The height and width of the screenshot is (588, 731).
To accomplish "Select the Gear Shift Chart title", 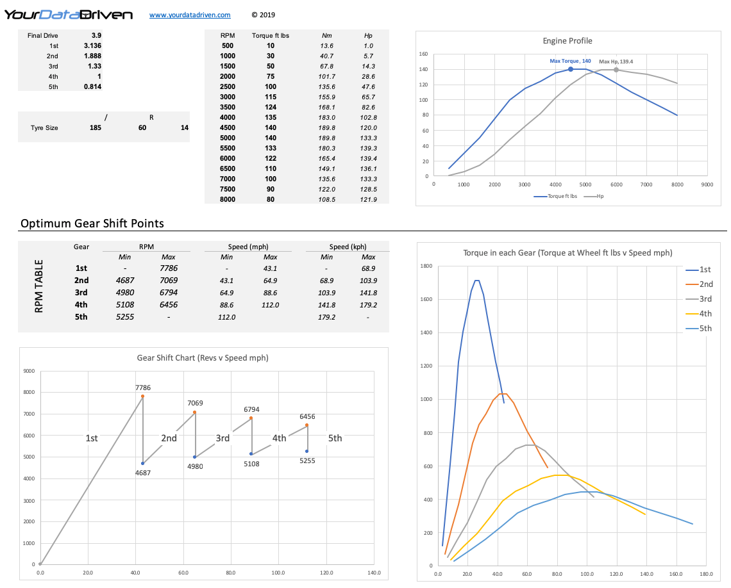I will 203,358.
